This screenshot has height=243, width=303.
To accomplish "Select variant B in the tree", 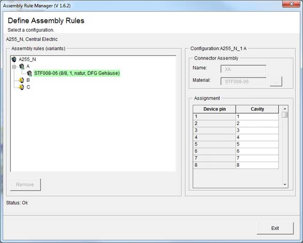I will (x=28, y=80).
